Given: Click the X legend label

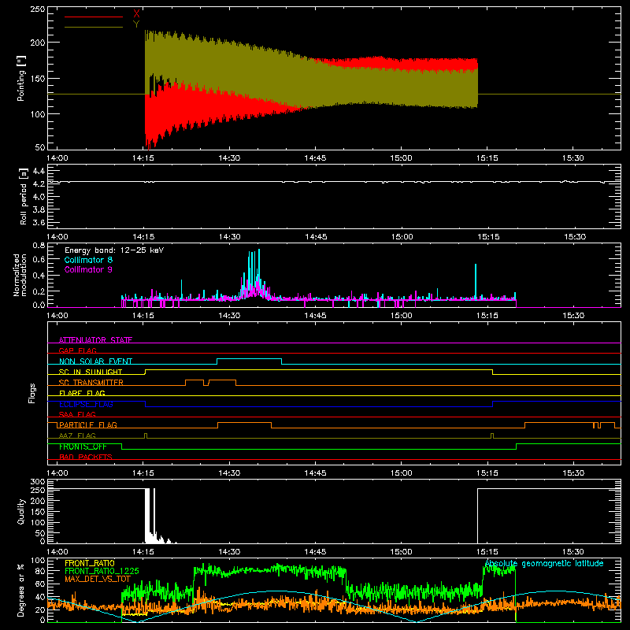Looking at the screenshot, I should click(x=136, y=14).
